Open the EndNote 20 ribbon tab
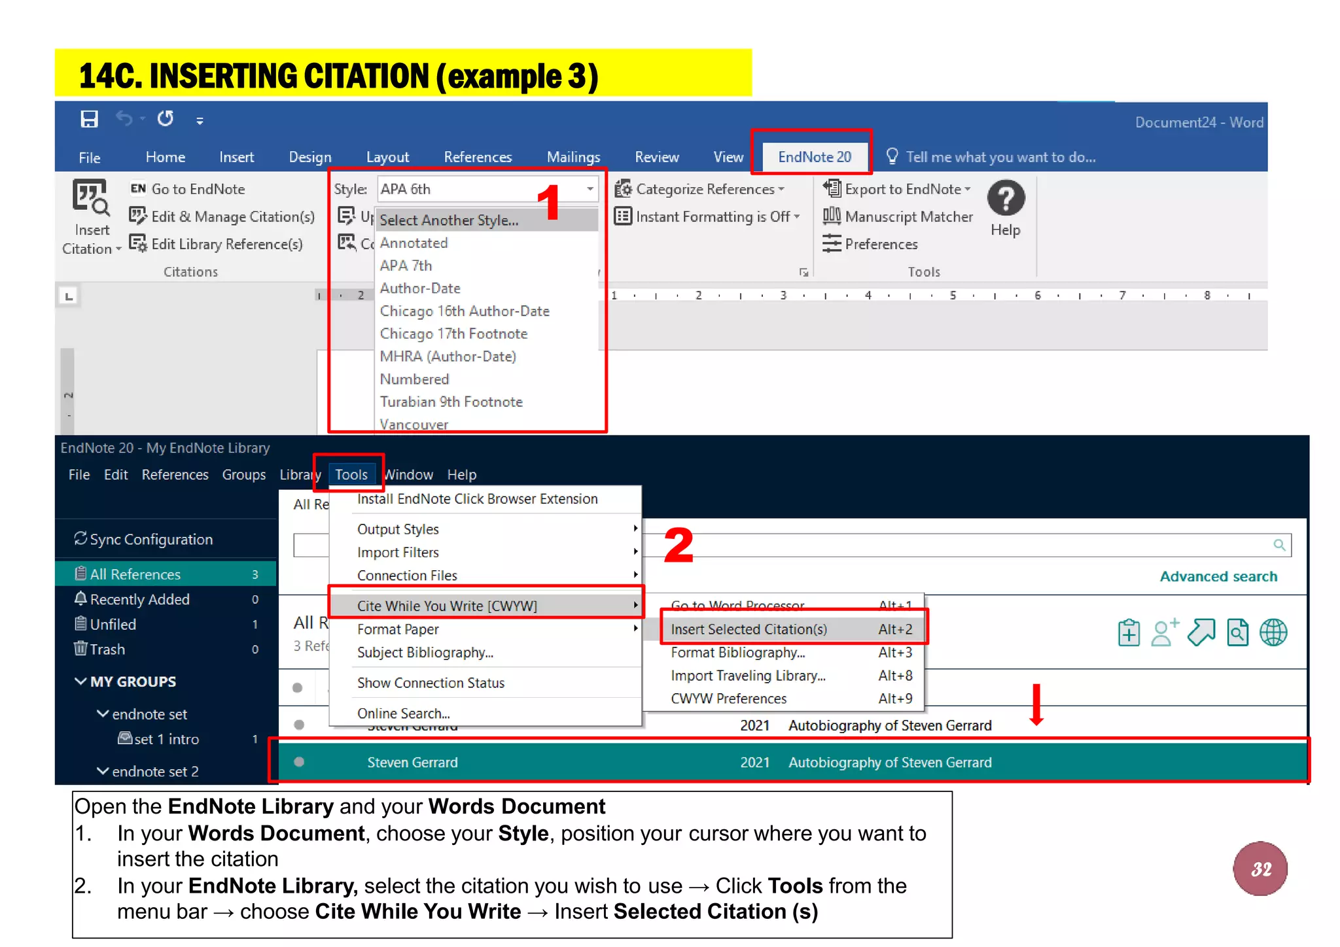 coord(814,157)
